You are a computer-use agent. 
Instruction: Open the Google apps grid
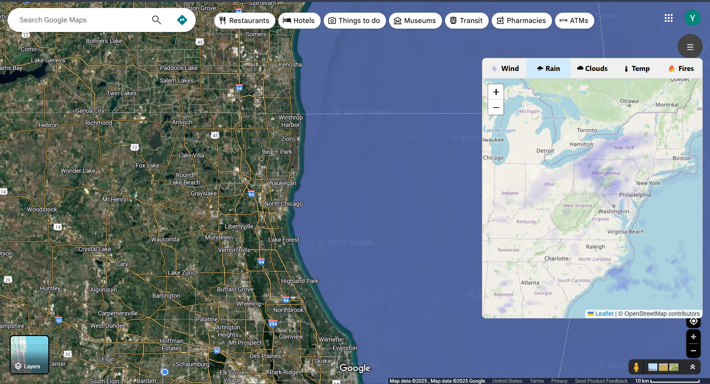(668, 18)
